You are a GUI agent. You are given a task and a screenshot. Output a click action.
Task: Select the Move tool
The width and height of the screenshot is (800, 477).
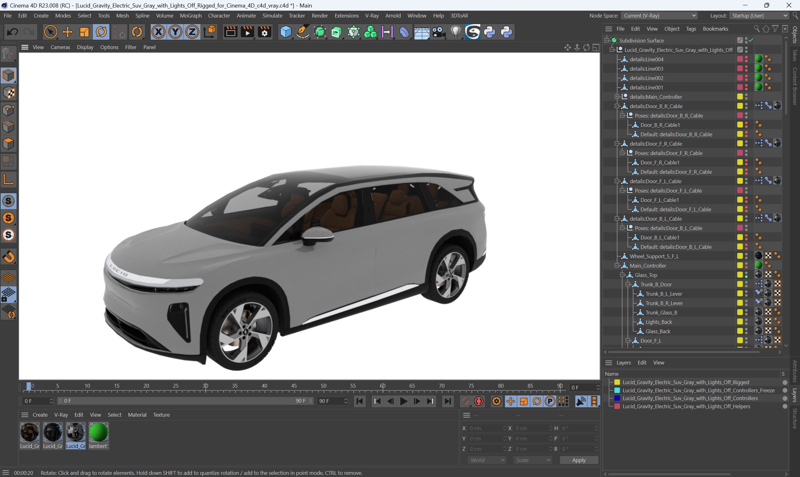(x=68, y=32)
